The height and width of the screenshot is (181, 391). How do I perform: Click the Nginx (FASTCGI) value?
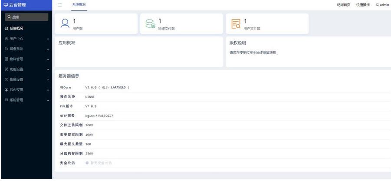pos(99,116)
